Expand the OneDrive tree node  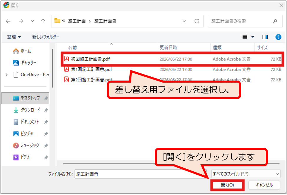coord(6,75)
